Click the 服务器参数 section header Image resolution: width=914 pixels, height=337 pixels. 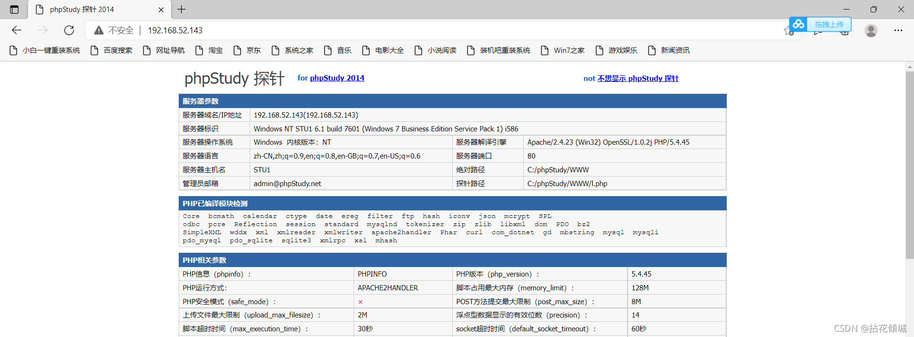click(x=453, y=101)
